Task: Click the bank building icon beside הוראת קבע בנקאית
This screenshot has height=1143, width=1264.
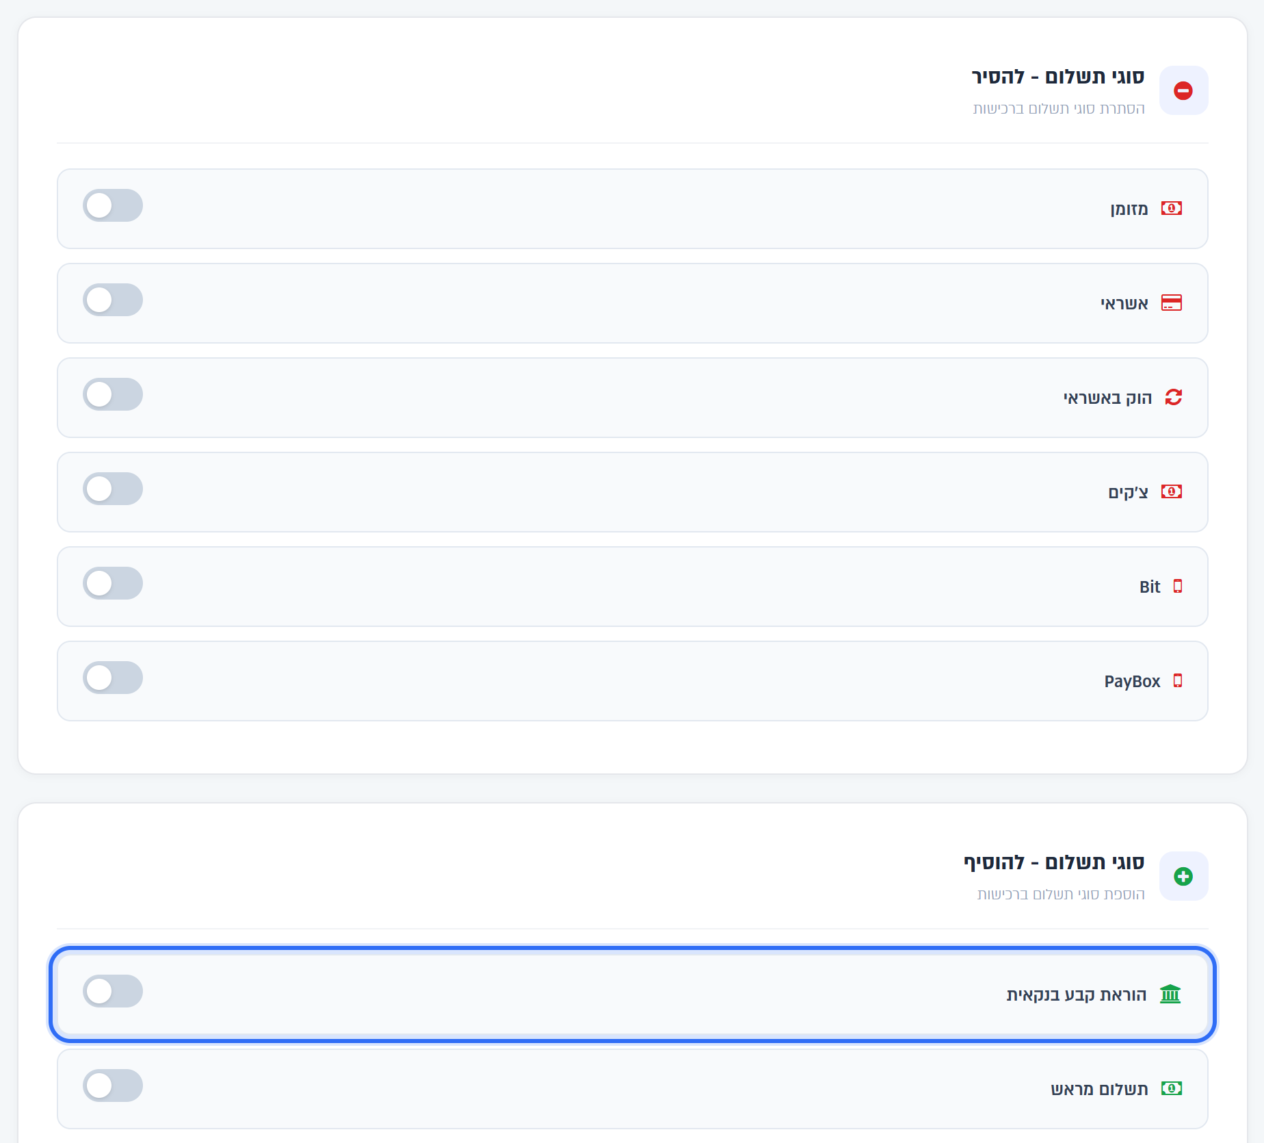Action: pos(1171,994)
